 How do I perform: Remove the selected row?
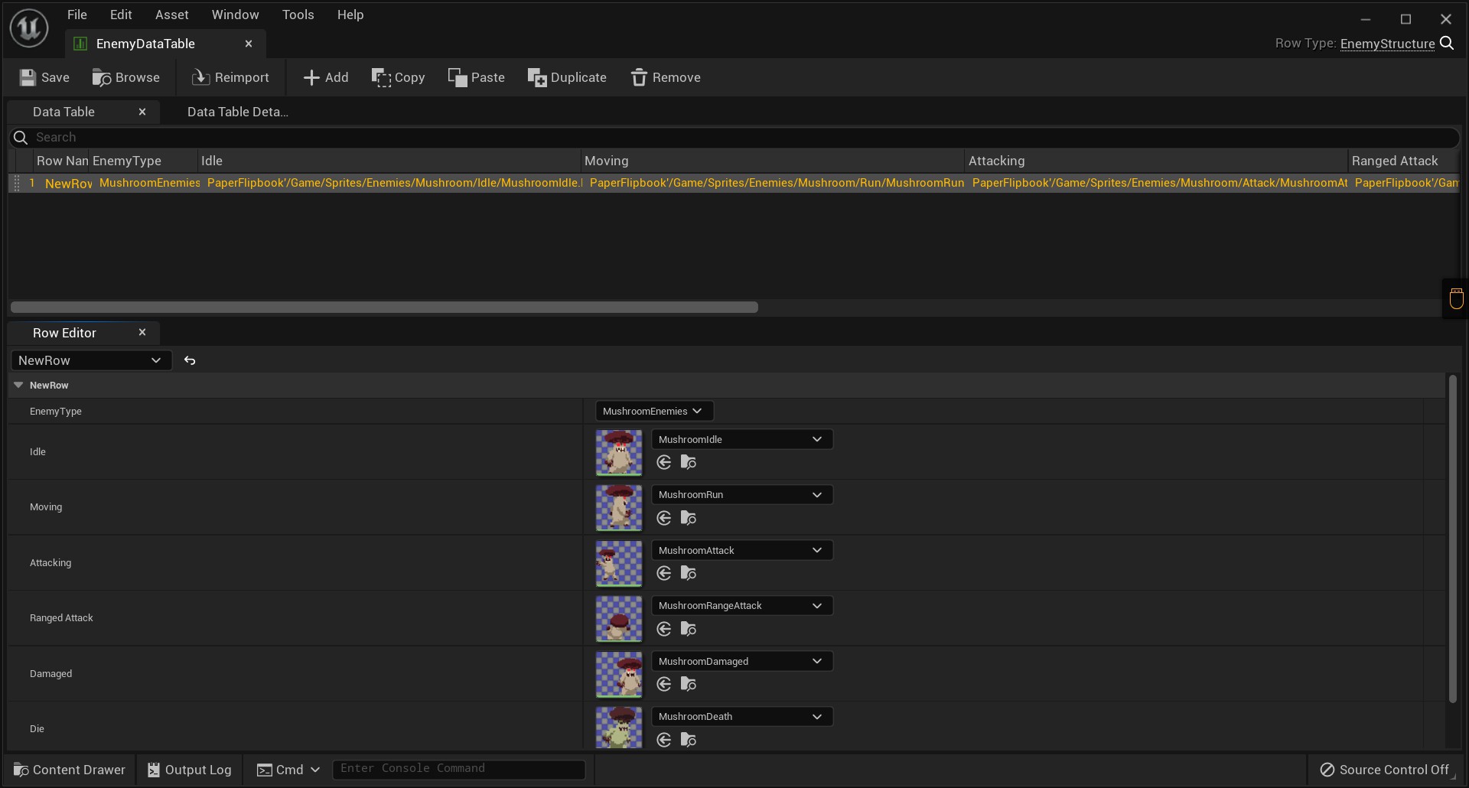[666, 77]
